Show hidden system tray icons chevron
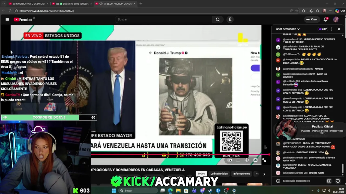This screenshot has height=194, width=346. [312, 190]
